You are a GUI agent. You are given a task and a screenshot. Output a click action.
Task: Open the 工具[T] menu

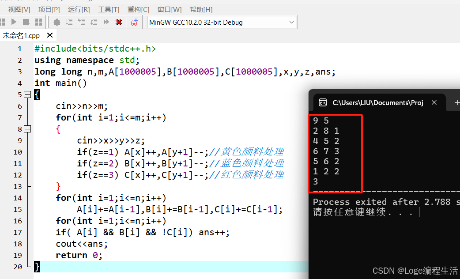[109, 10]
